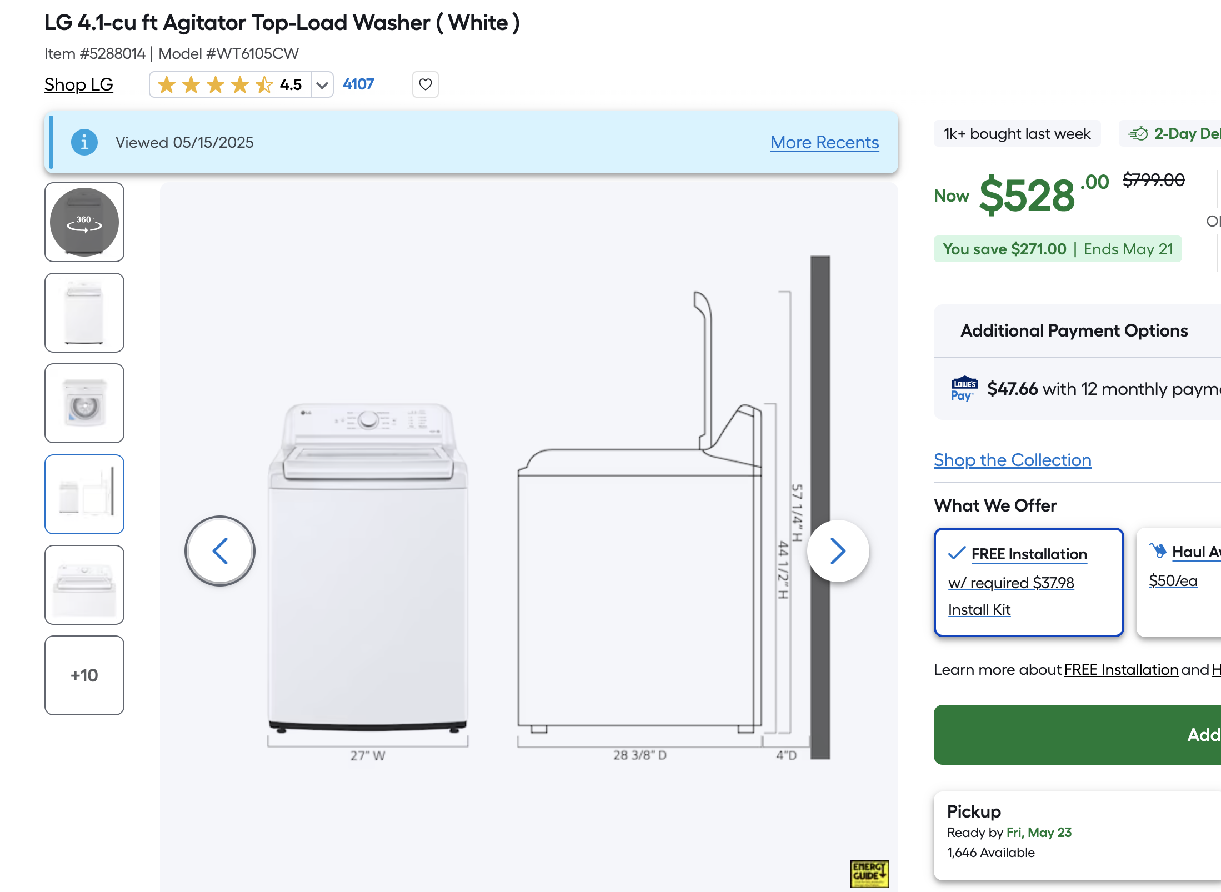Open the Energy Guide label icon
This screenshot has width=1221, height=892.
(x=869, y=874)
